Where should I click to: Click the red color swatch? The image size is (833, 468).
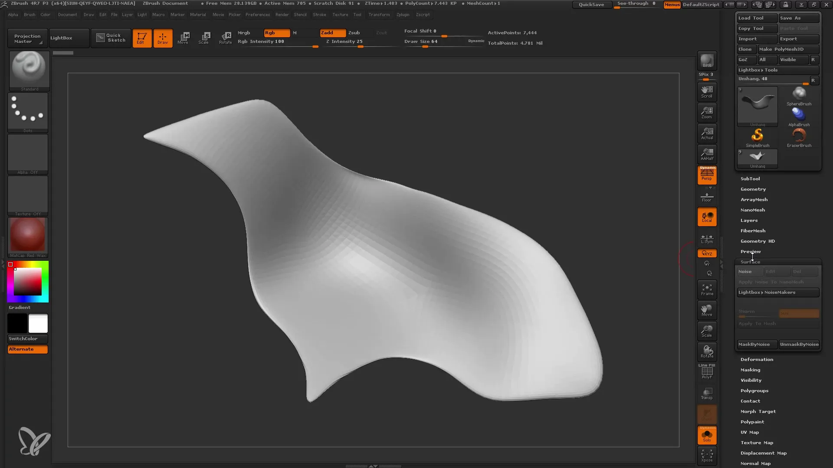(11, 265)
